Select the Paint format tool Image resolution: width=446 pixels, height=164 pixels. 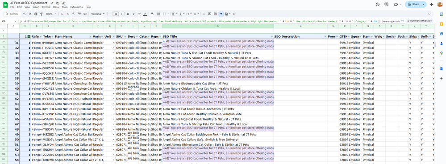point(41,14)
